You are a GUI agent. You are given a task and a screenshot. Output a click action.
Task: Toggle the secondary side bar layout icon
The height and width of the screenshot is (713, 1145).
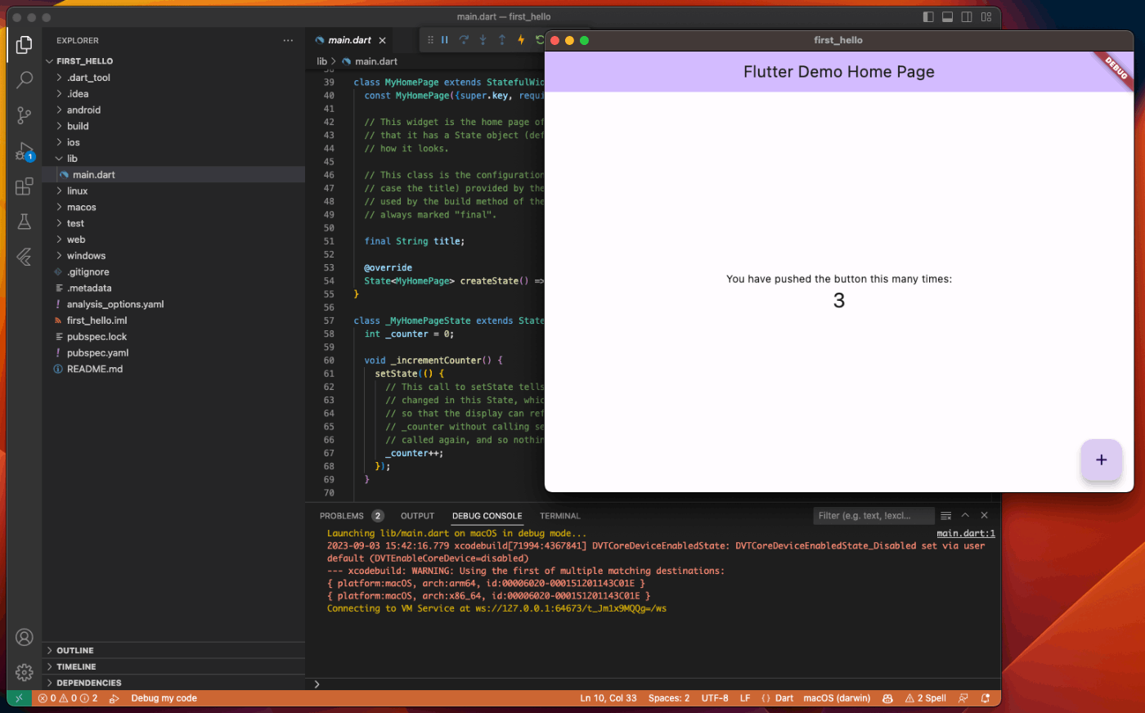[967, 16]
